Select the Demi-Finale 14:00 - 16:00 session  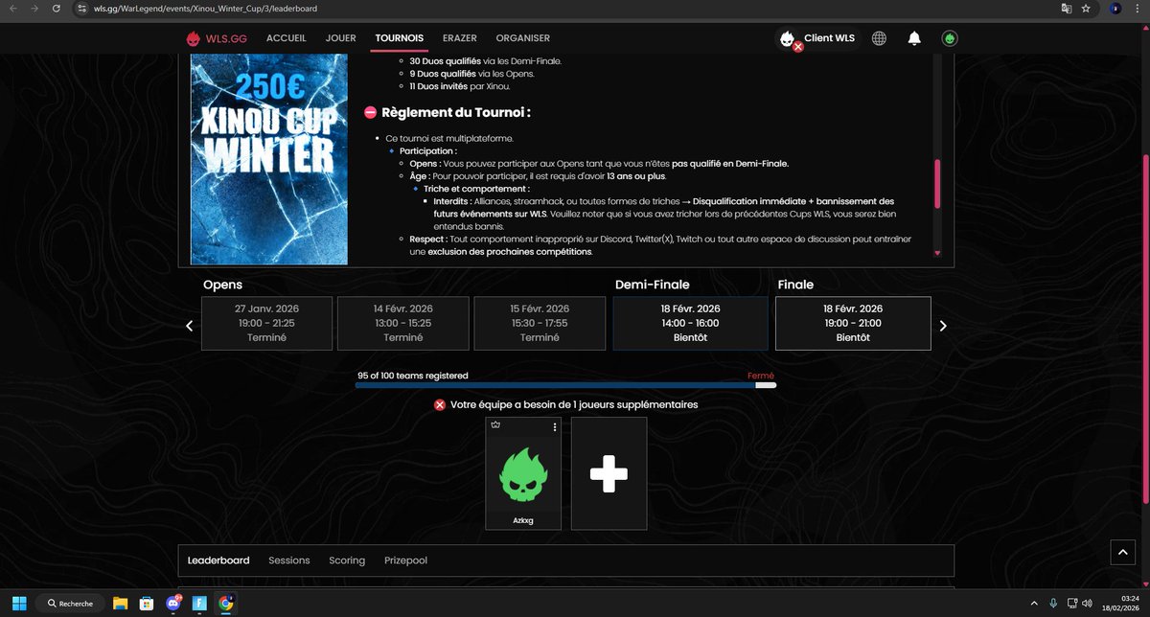click(x=690, y=324)
